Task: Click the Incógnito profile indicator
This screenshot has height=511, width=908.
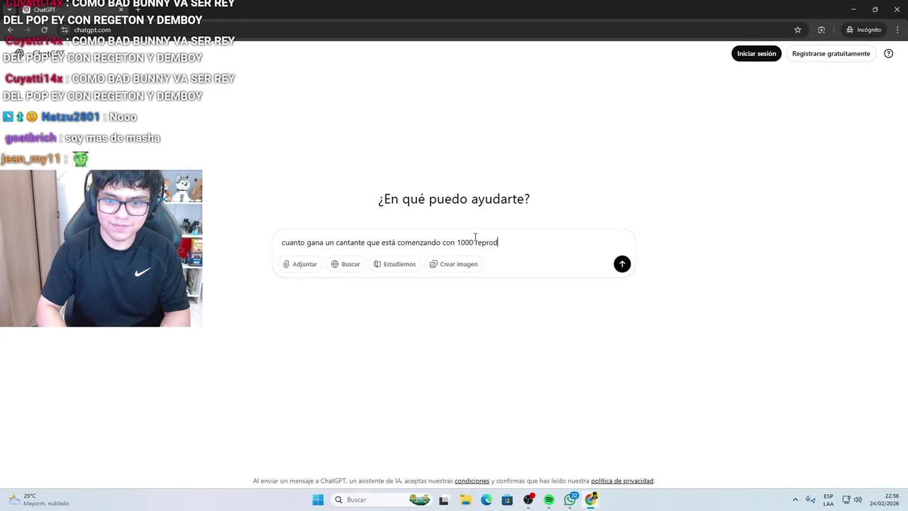Action: point(863,30)
